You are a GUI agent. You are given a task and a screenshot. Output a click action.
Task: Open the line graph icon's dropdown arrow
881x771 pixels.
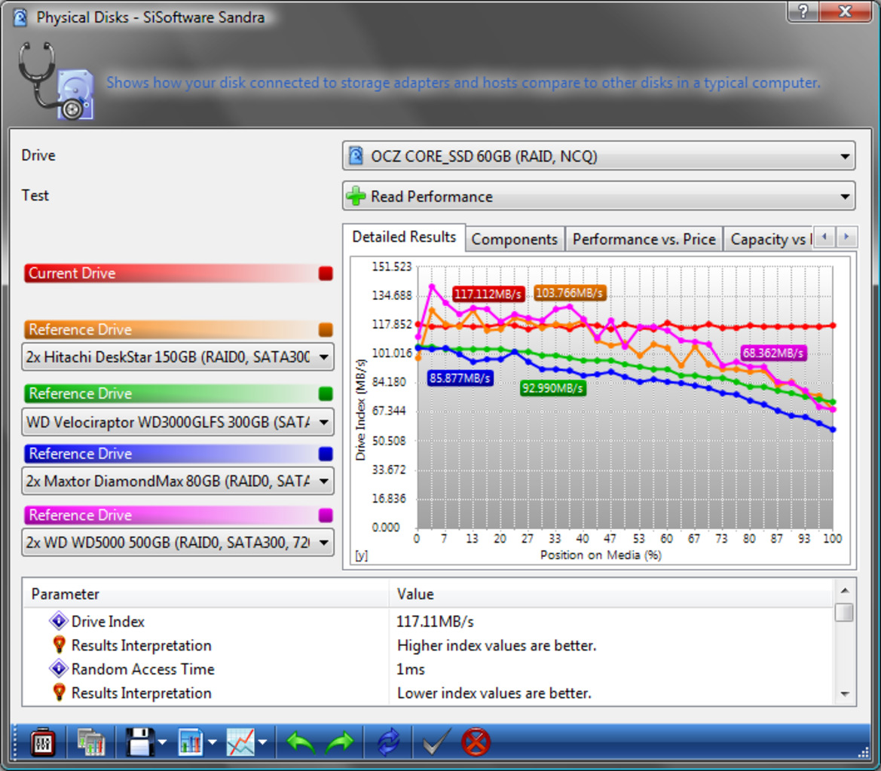pyautogui.click(x=262, y=743)
